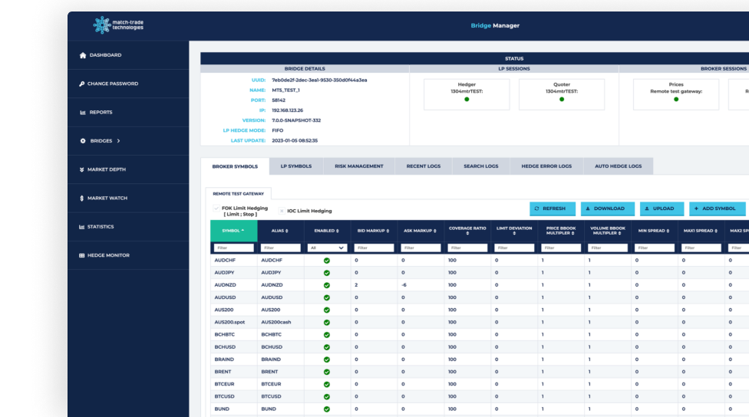Open the Recent Logs tab
This screenshot has height=417, width=749.
pyautogui.click(x=424, y=166)
